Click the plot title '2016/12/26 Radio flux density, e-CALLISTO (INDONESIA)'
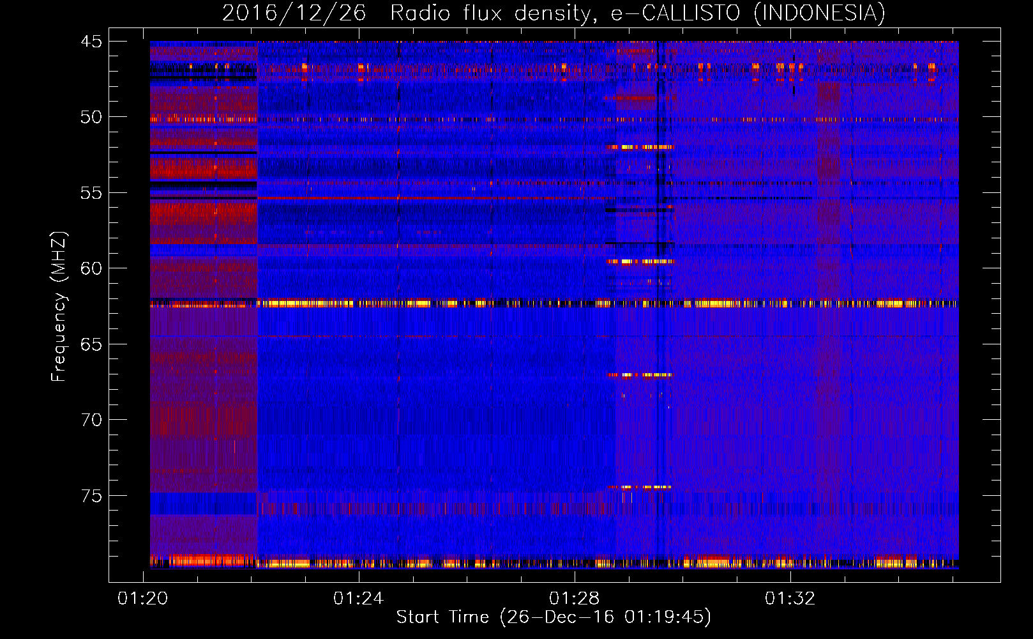This screenshot has height=639, width=1033. click(554, 13)
